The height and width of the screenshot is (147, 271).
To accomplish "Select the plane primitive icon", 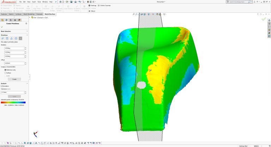I will point(2,38).
